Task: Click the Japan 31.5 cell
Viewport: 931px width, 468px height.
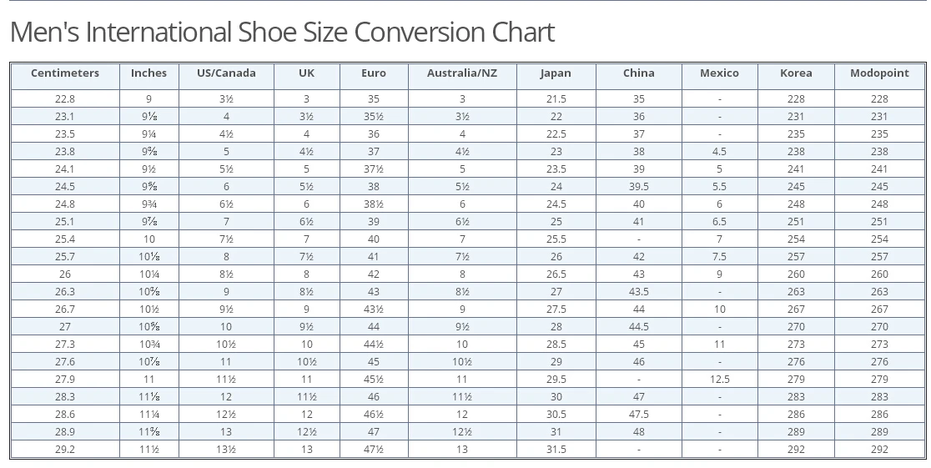Action: [556, 449]
